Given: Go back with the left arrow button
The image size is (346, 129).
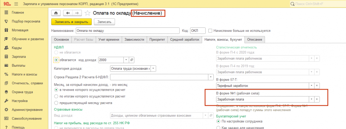Looking at the screenshot, I should 68,13.
